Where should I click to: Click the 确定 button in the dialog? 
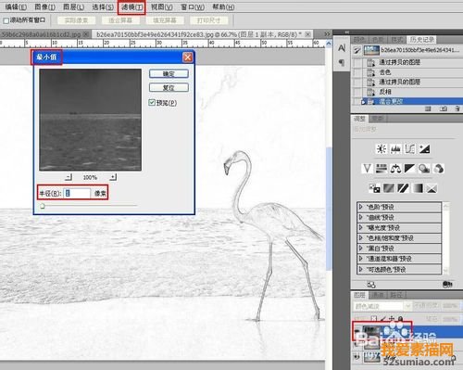(169, 73)
